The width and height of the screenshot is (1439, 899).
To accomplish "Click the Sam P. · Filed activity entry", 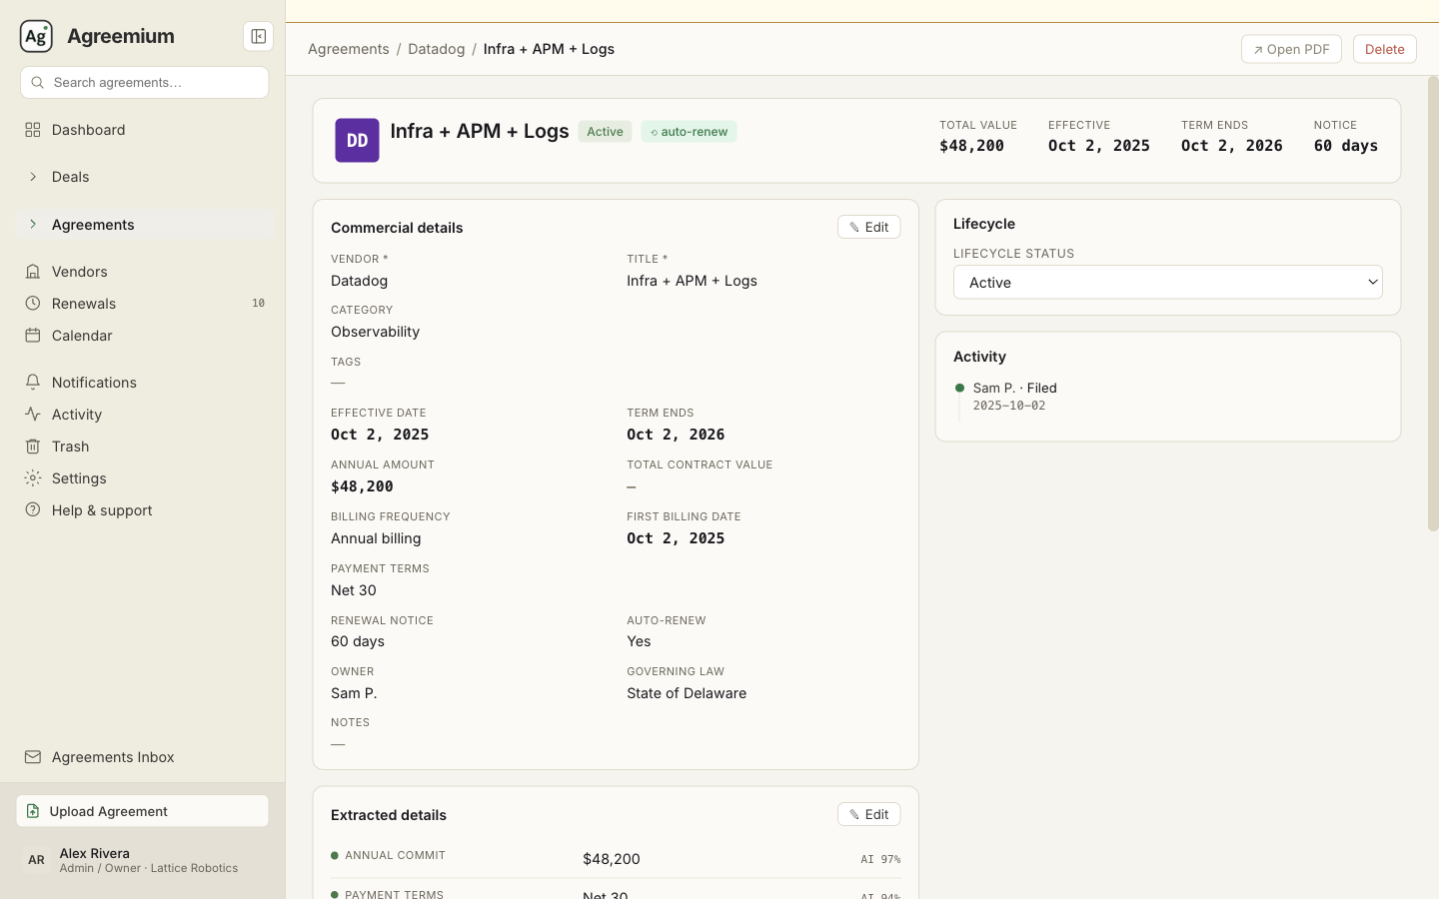I will (x=1015, y=389).
